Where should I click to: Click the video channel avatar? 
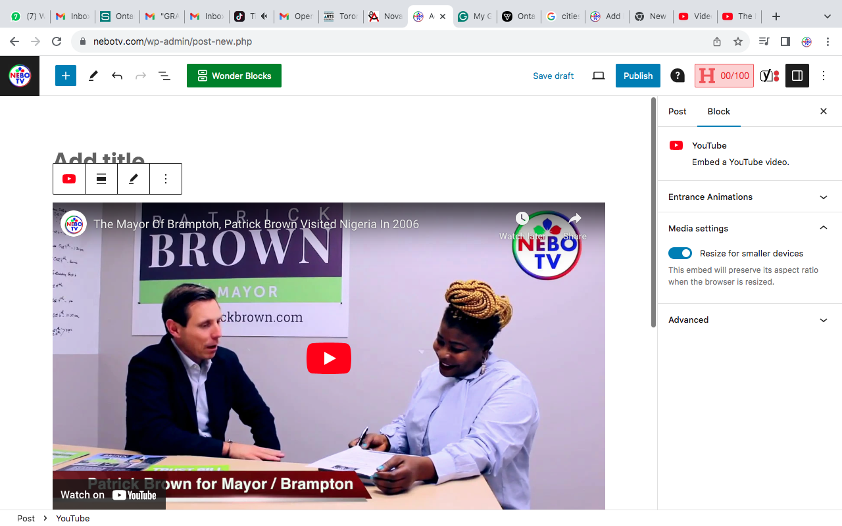pos(74,224)
